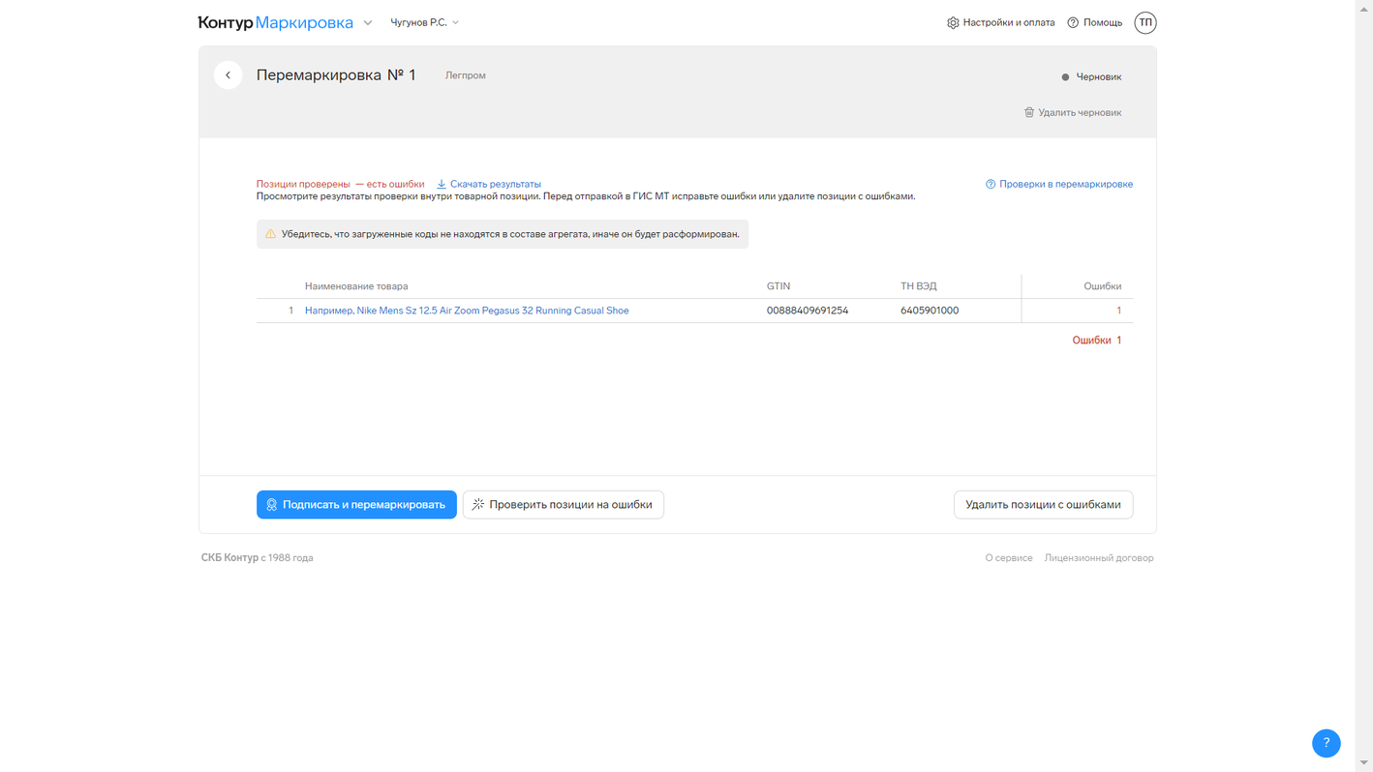
Task: Download results via Скачать результаты link
Action: tap(489, 184)
